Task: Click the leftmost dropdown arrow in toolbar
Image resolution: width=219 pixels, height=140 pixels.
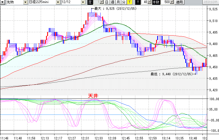Action: tap(2, 2)
